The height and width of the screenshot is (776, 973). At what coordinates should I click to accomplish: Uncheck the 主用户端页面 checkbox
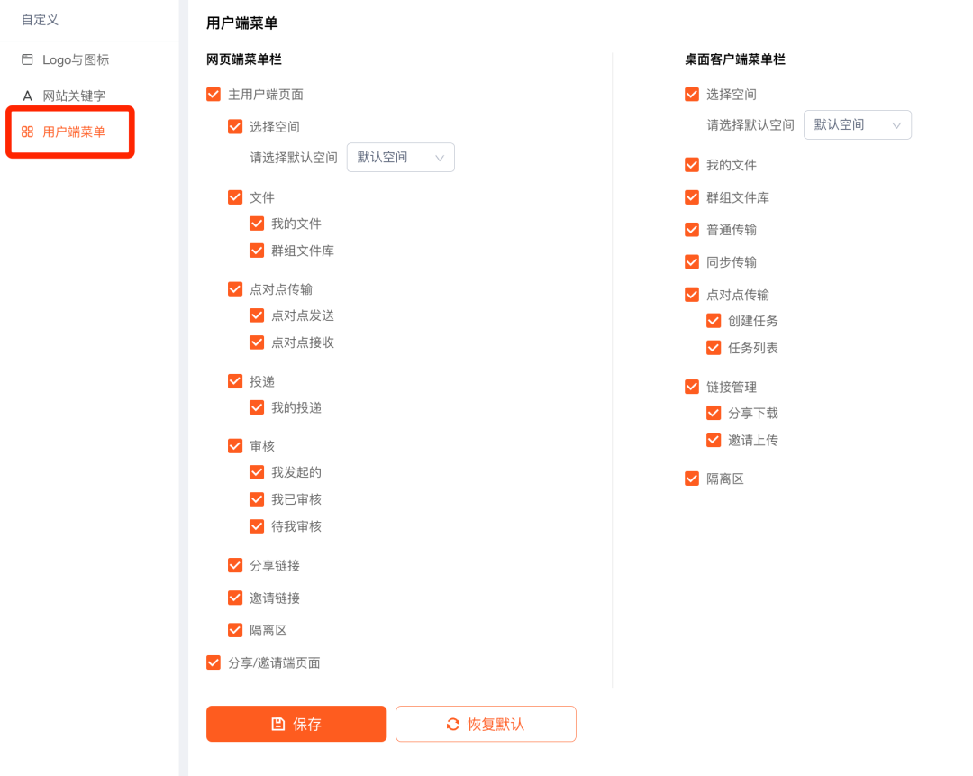tap(214, 94)
